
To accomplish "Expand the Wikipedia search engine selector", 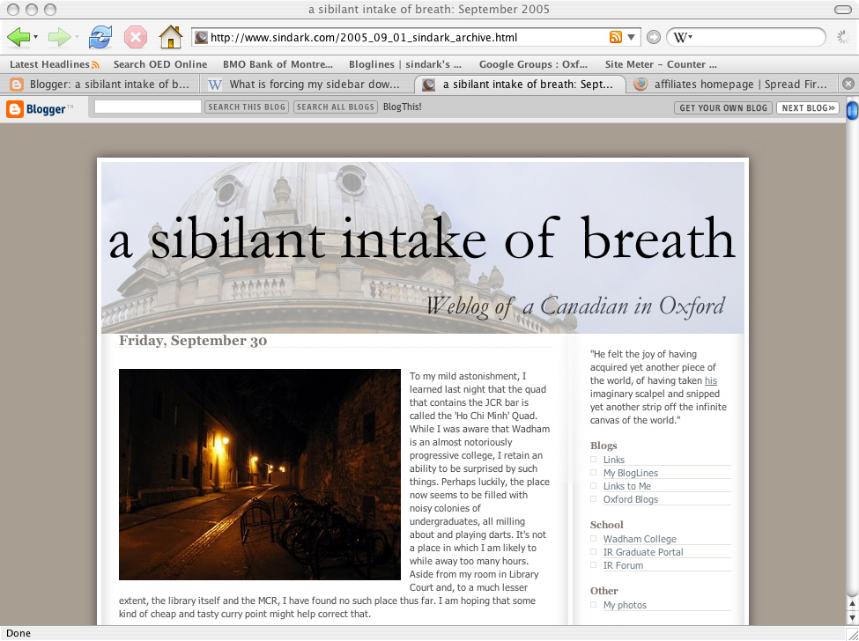I will (683, 37).
